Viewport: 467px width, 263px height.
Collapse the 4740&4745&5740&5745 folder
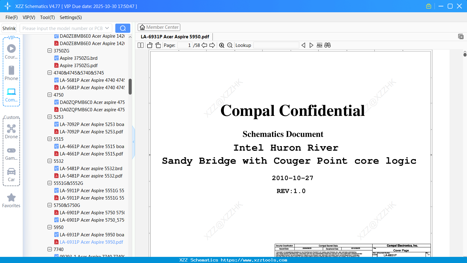50,73
